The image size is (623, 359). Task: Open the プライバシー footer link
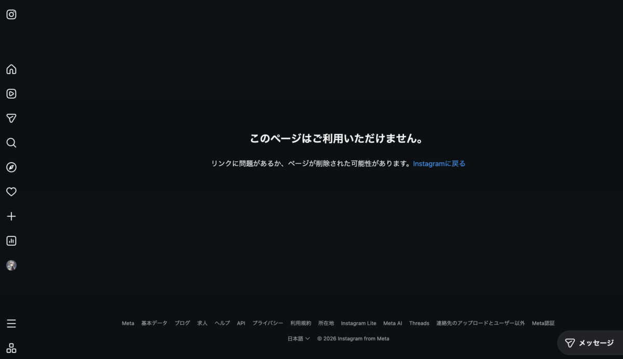tap(268, 323)
